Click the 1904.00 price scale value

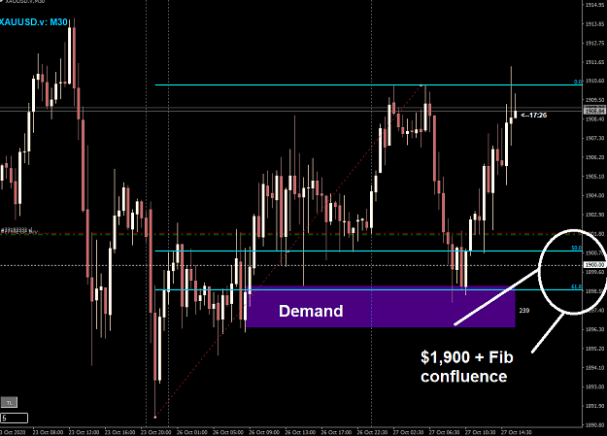tap(594, 195)
